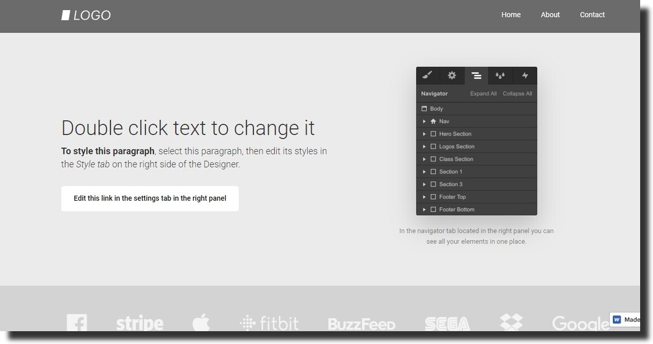
Task: Click the Navigator panel title text
Action: coord(435,94)
